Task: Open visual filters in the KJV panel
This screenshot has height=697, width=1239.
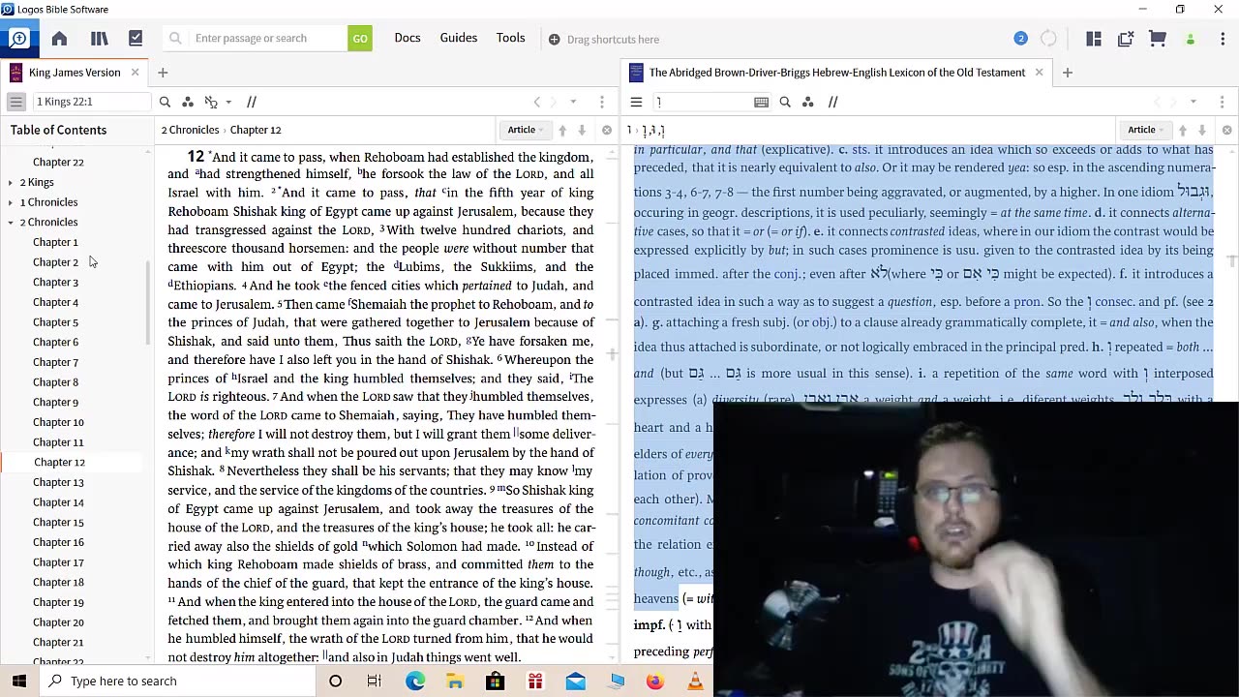Action: click(188, 102)
